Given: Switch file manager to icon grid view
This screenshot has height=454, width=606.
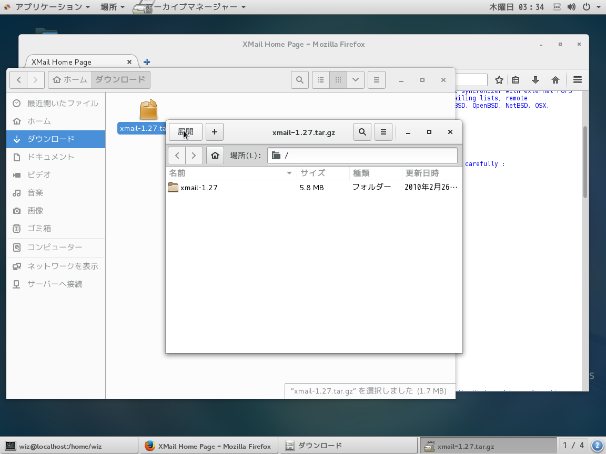Looking at the screenshot, I should pos(338,80).
